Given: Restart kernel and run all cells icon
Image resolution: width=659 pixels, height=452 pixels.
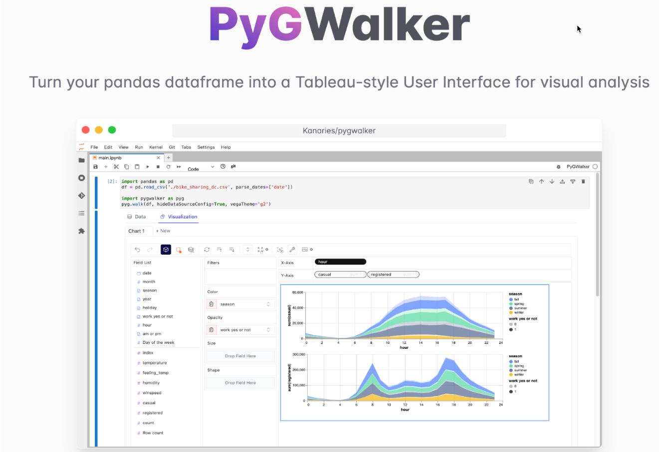Looking at the screenshot, I should click(x=179, y=167).
